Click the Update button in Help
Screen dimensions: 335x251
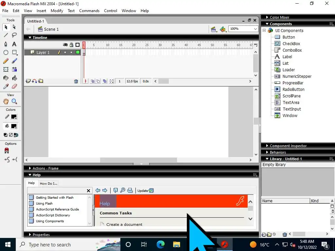[146, 191]
